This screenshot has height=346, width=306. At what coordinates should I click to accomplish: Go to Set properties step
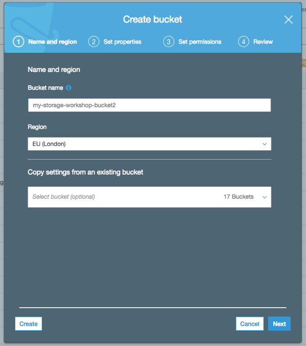(x=122, y=42)
